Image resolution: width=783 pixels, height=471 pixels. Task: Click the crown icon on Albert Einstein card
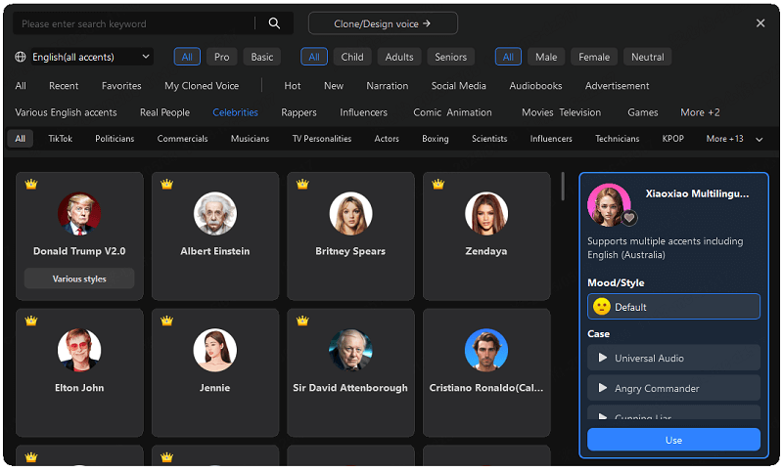point(166,185)
